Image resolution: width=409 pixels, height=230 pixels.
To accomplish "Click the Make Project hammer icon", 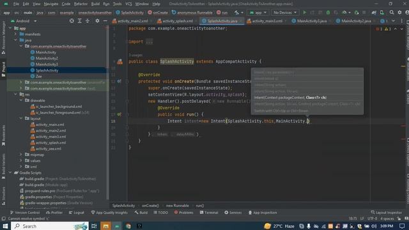I will click(236, 13).
